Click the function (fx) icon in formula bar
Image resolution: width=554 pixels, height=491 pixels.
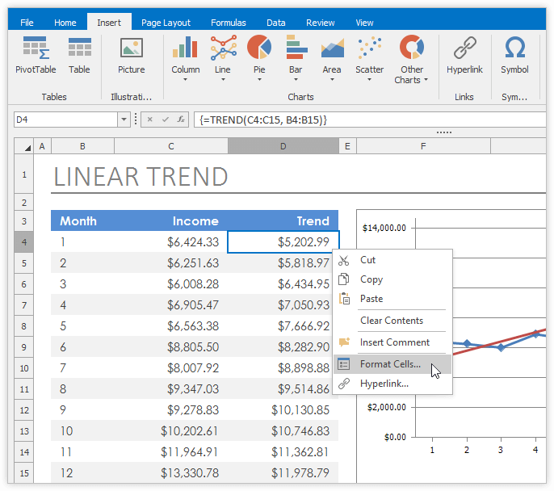pos(181,120)
